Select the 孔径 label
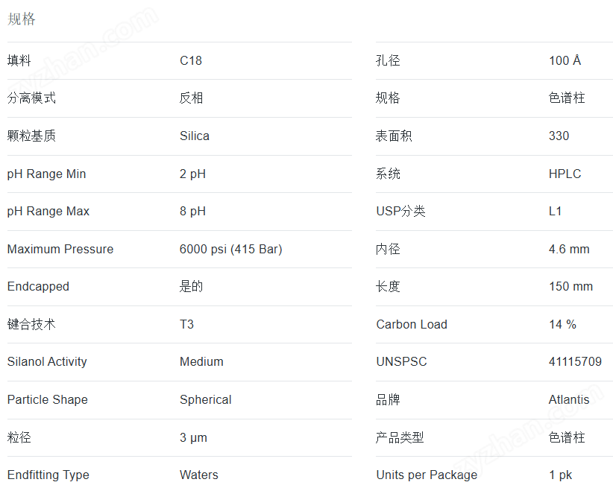This screenshot has width=613, height=488. point(388,60)
